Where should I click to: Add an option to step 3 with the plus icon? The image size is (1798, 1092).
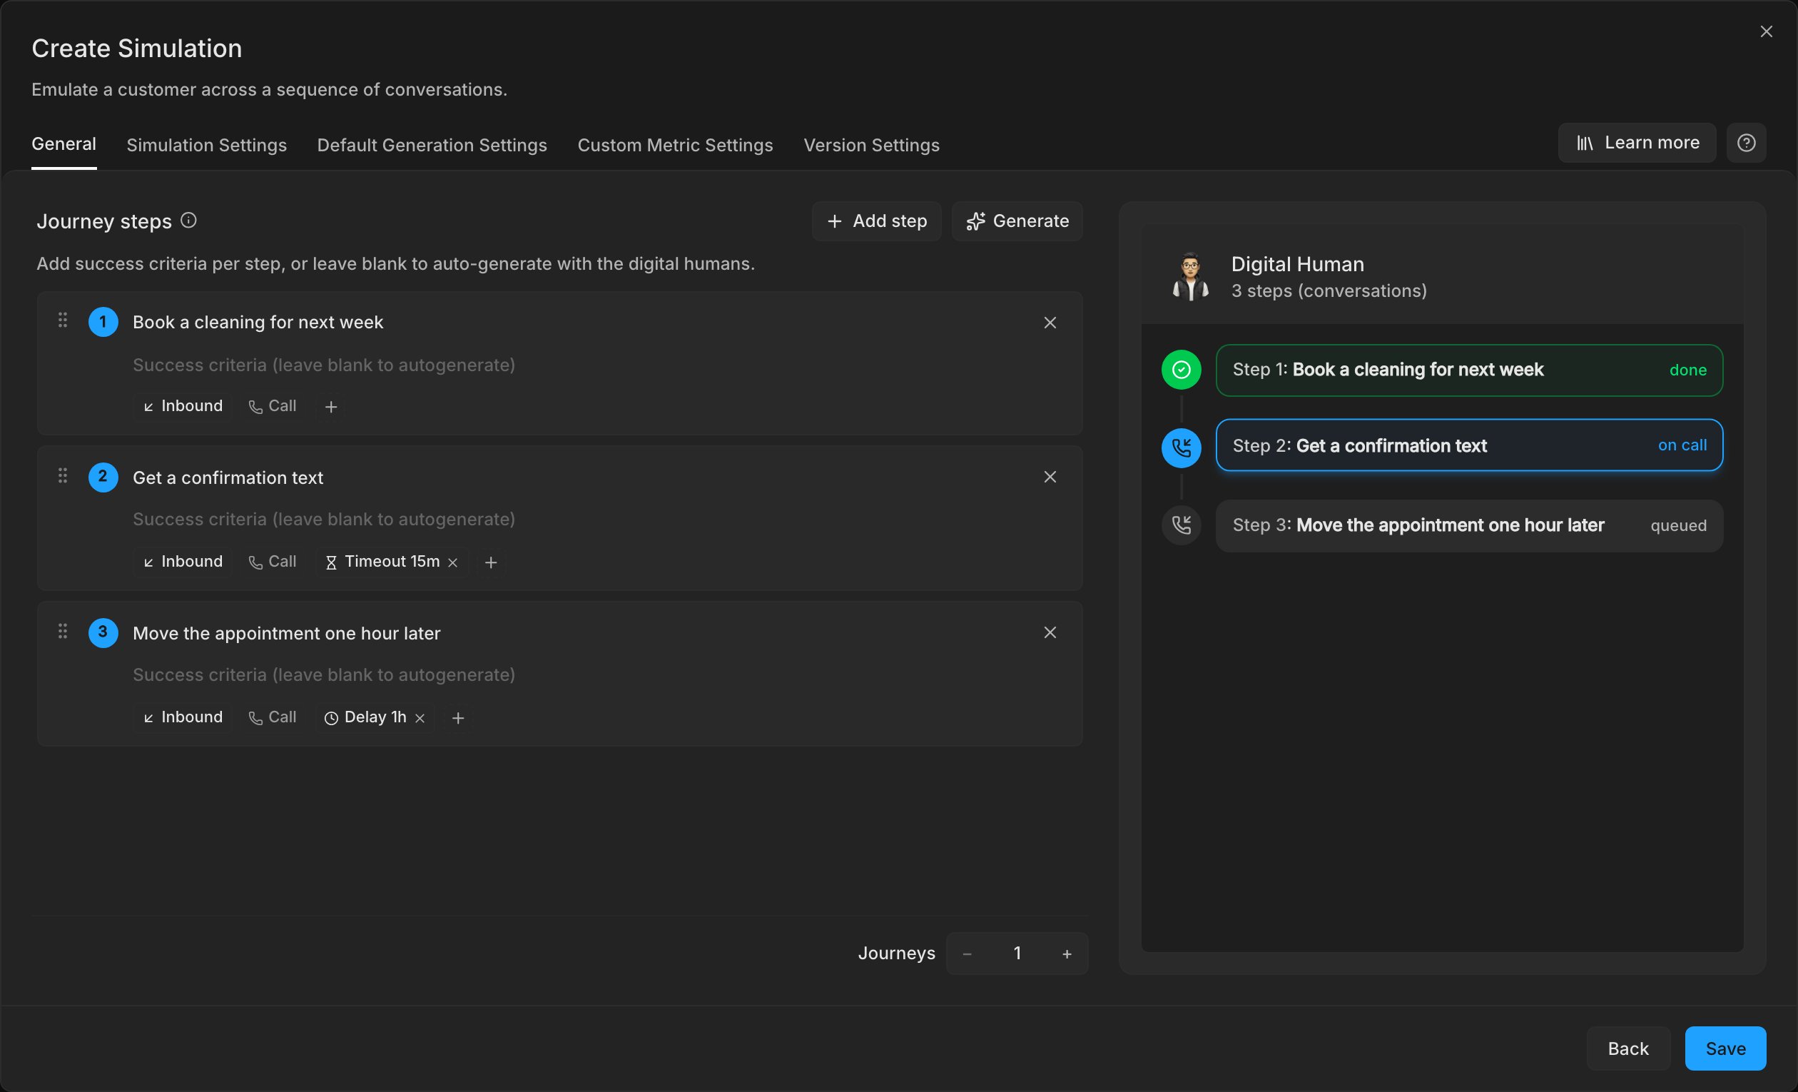[457, 717]
